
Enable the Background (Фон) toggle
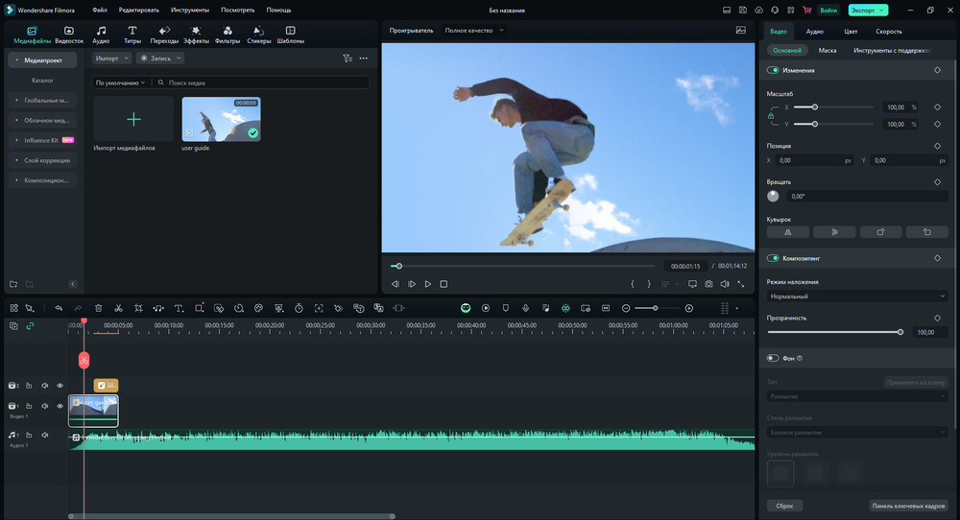pyautogui.click(x=773, y=358)
